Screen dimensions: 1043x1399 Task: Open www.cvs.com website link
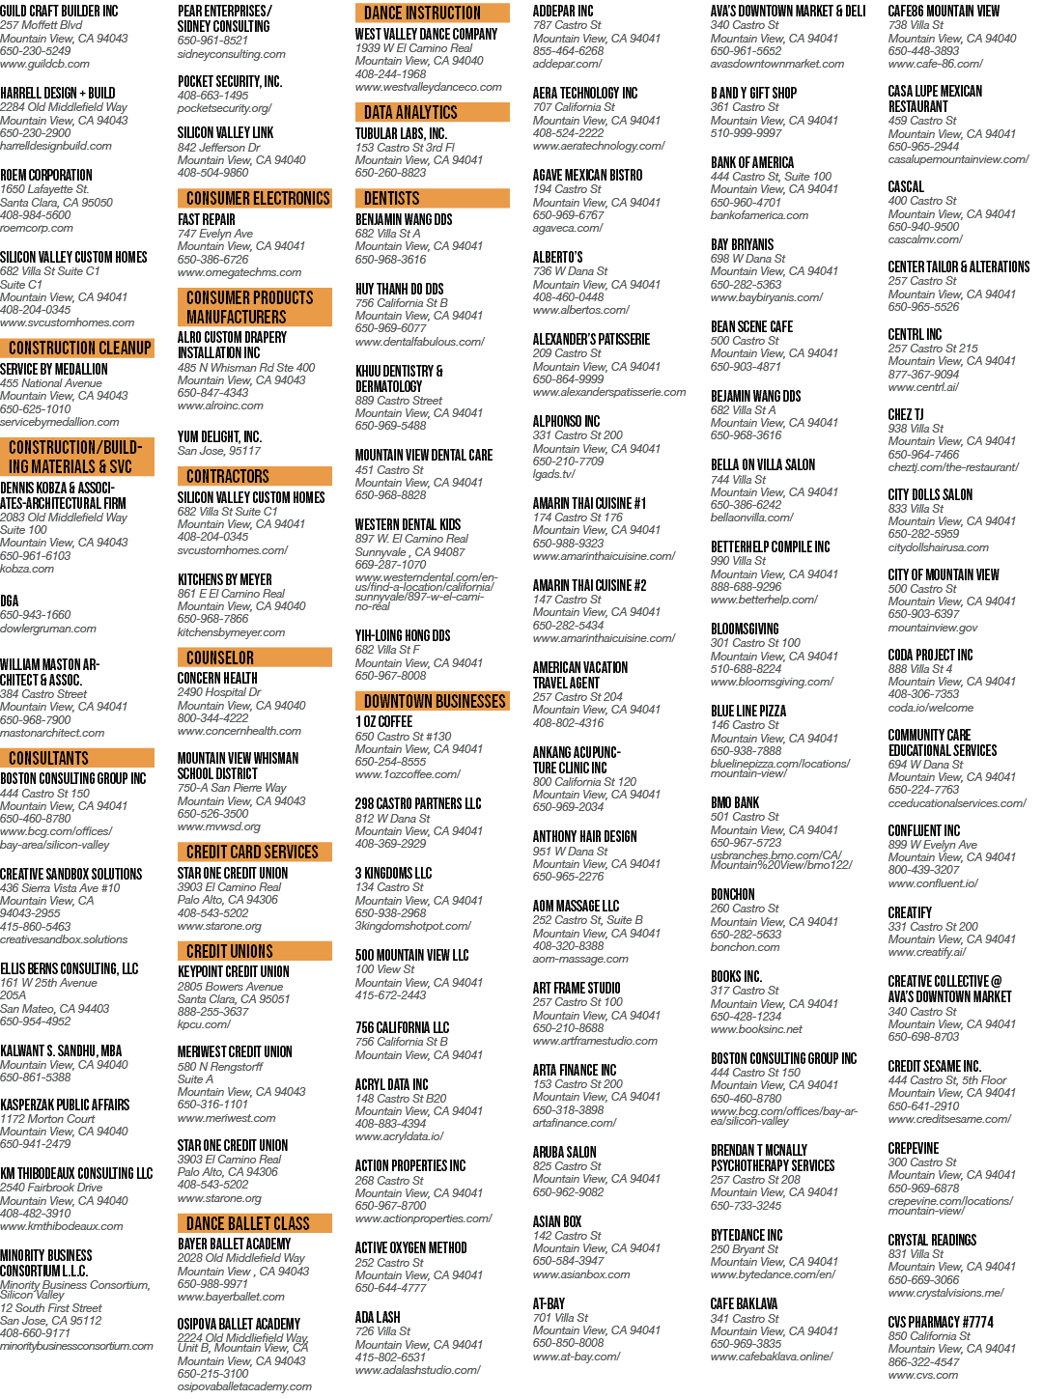tap(923, 1375)
